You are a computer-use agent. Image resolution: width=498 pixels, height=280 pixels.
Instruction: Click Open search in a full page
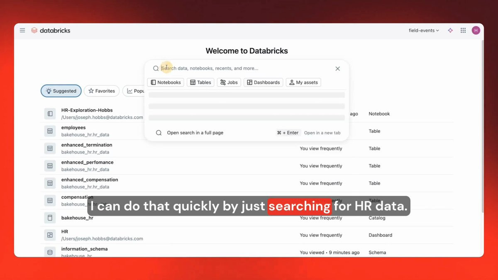click(195, 133)
